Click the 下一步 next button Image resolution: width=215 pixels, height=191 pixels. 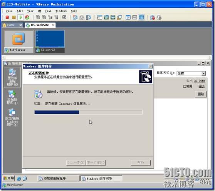[96, 162]
